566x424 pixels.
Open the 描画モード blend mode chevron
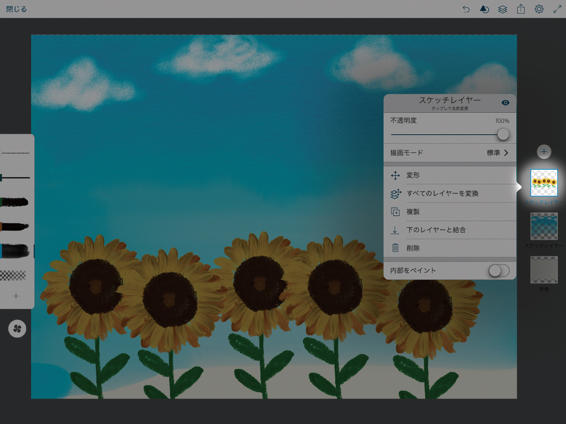point(506,153)
